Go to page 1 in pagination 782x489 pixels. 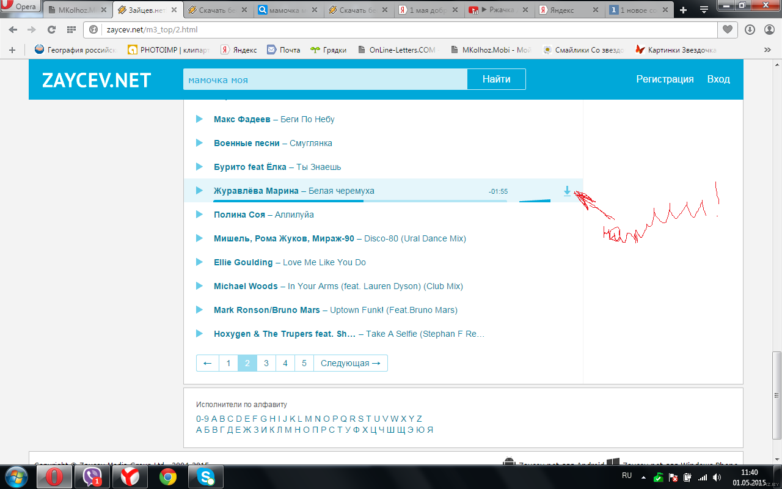(x=228, y=363)
